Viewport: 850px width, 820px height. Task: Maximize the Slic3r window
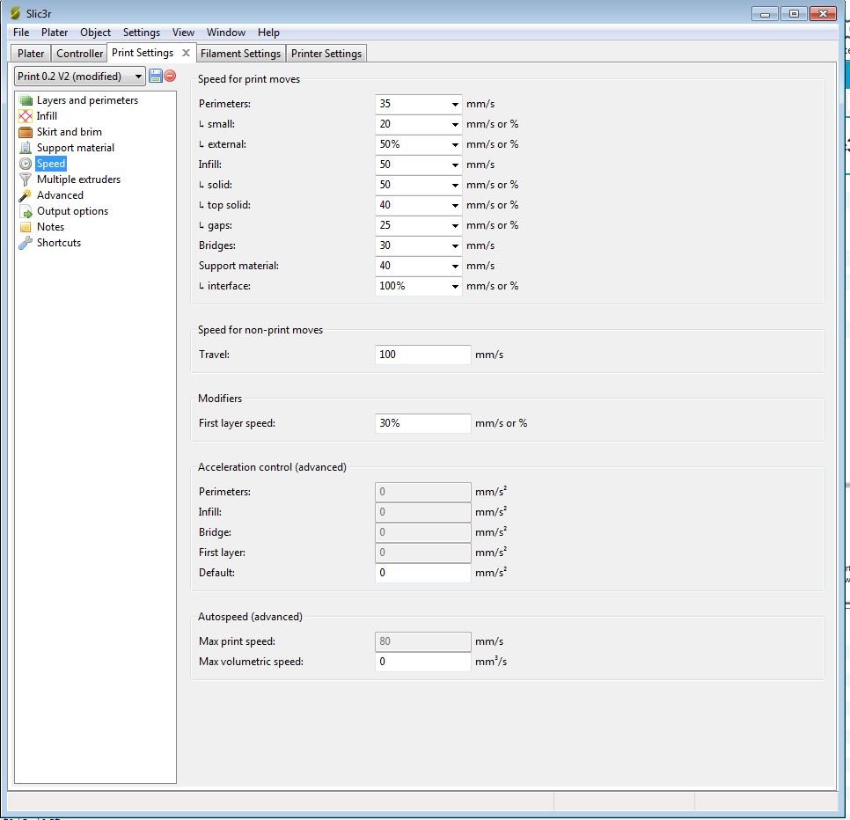point(794,13)
